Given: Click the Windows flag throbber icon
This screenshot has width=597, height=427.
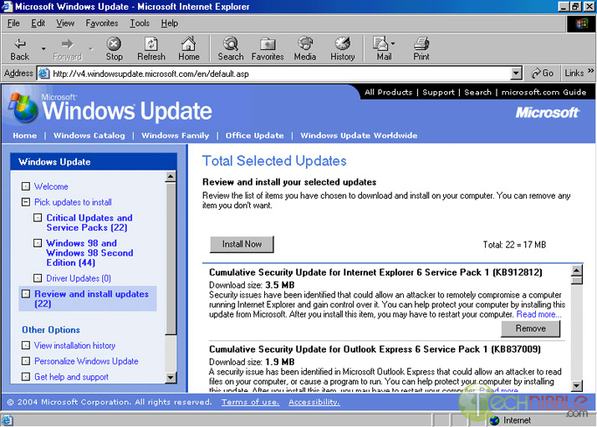Looking at the screenshot, I should 581,24.
